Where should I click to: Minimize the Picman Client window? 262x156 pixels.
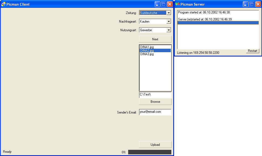(x=157, y=4)
